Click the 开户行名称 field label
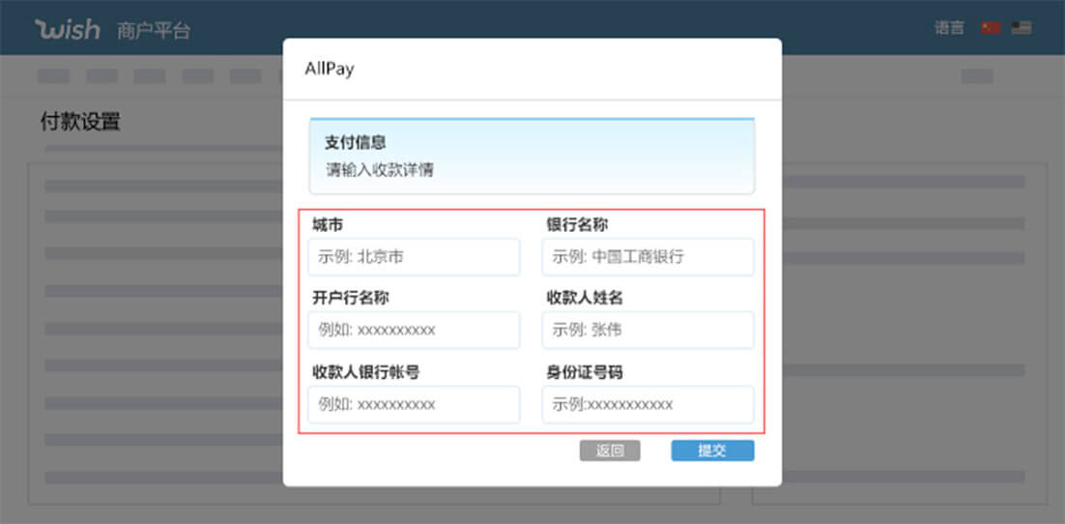Screen dimensions: 1065x524 tap(351, 297)
